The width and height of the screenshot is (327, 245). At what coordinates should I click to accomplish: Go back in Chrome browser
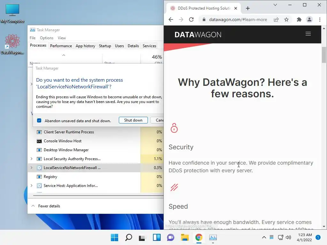click(171, 19)
